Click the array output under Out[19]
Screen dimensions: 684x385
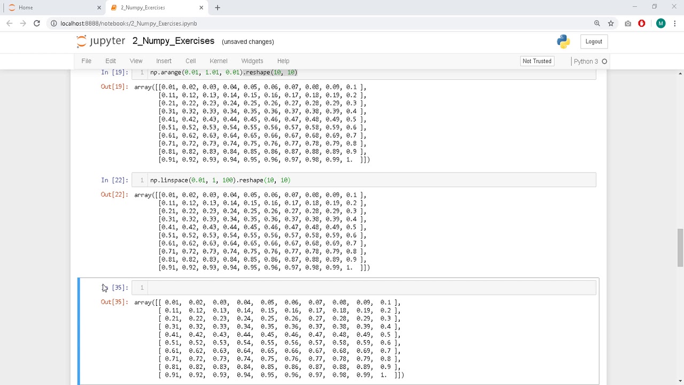[x=252, y=123]
